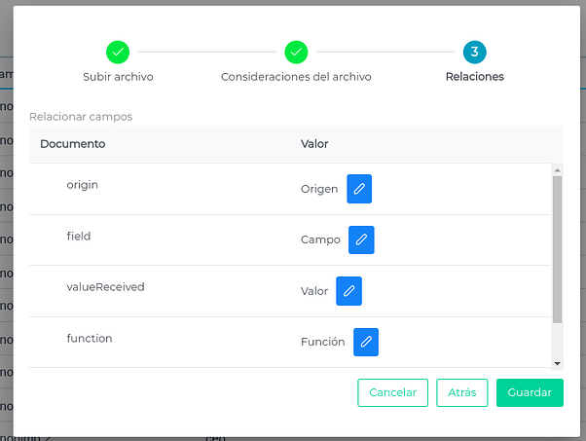
Task: Click the scrollbar up arrow
Action: click(x=557, y=168)
